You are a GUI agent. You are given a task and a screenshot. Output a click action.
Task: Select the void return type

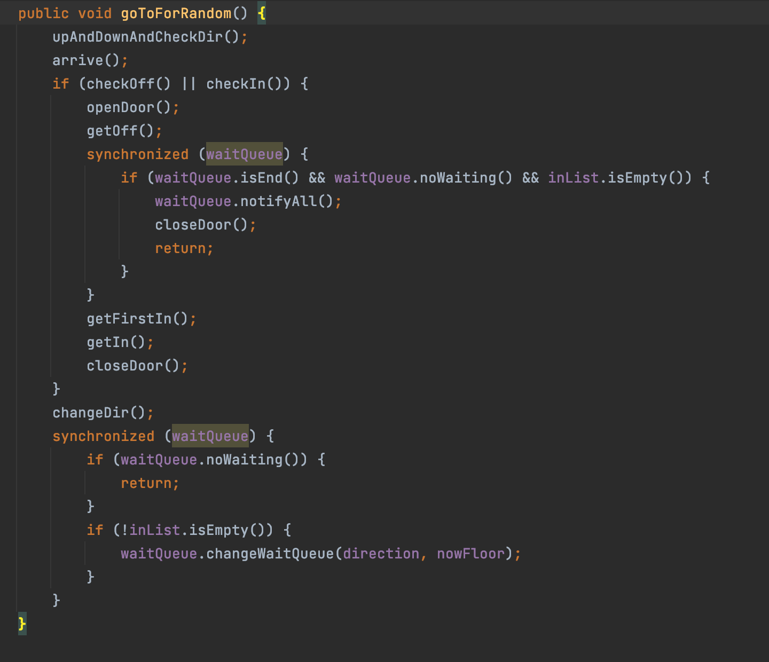[95, 13]
